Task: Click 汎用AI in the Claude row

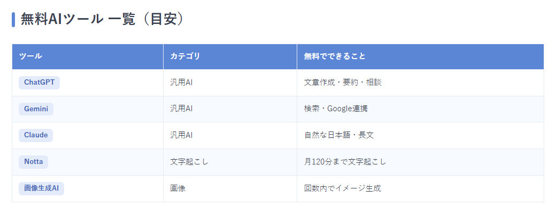Action: 181,136
